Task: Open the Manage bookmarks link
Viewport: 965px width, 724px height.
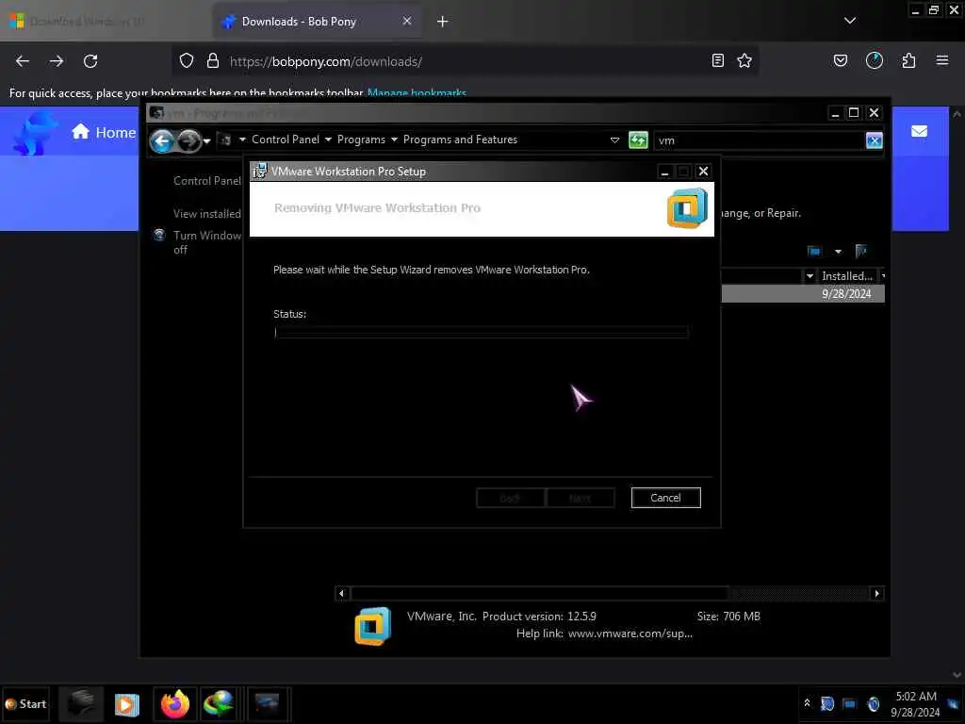Action: tap(417, 93)
